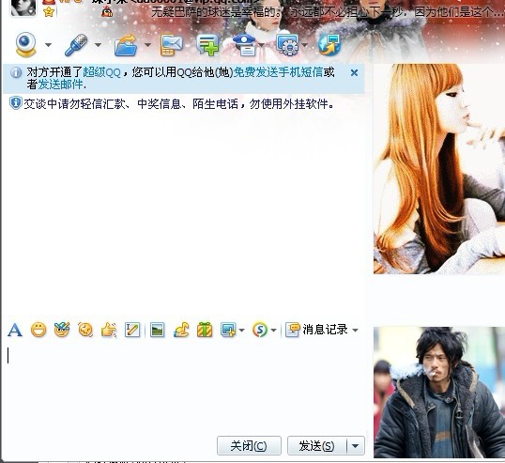Open microphone options dropdown arrow

98,45
